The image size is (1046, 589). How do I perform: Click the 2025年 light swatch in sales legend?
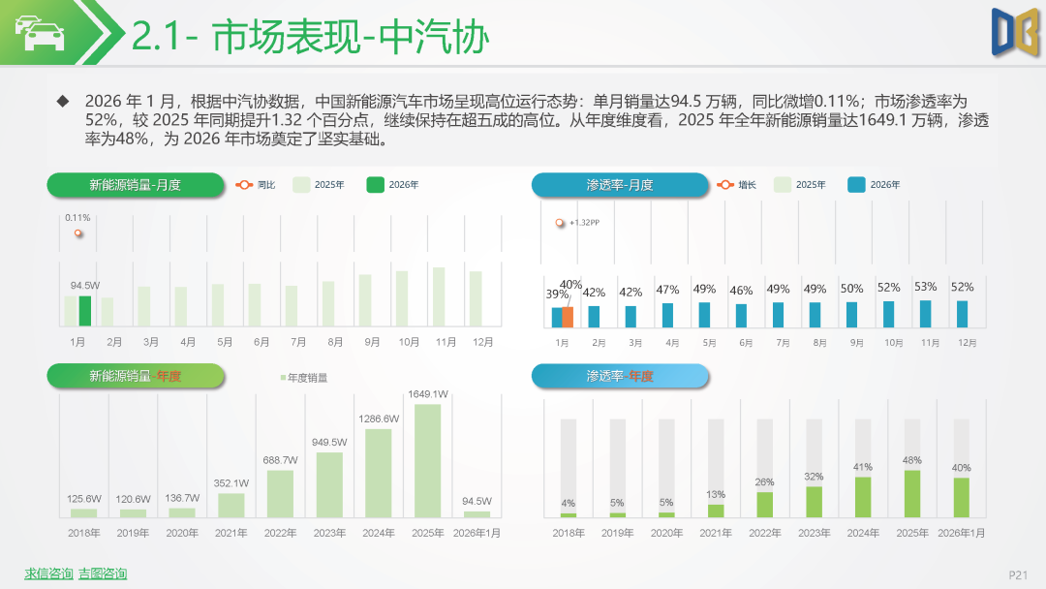coord(301,185)
